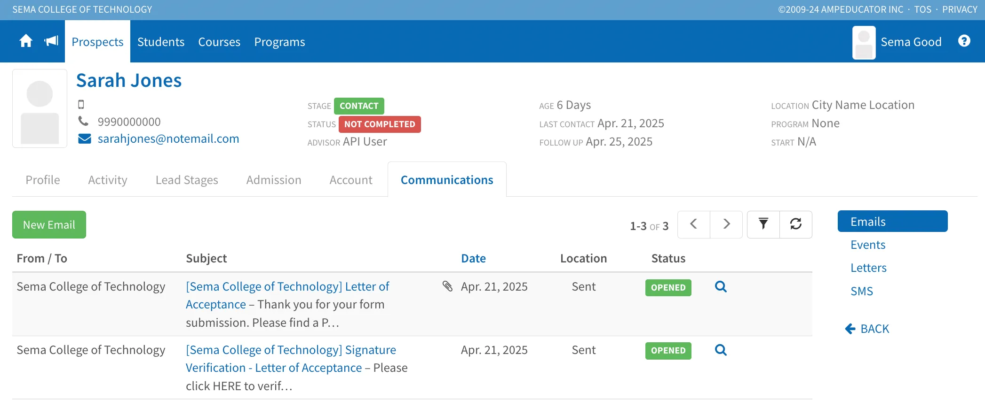The width and height of the screenshot is (985, 400).
Task: Click the envelope icon beside email address
Action: [85, 139]
